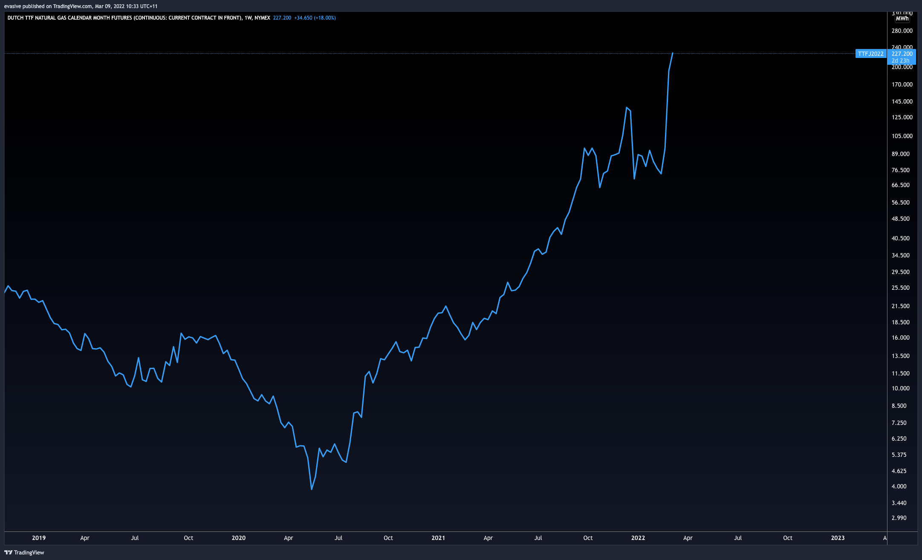Viewport: 922px width, 560px height.
Task: Click the 4.625 price axis label
Action: [x=899, y=471]
